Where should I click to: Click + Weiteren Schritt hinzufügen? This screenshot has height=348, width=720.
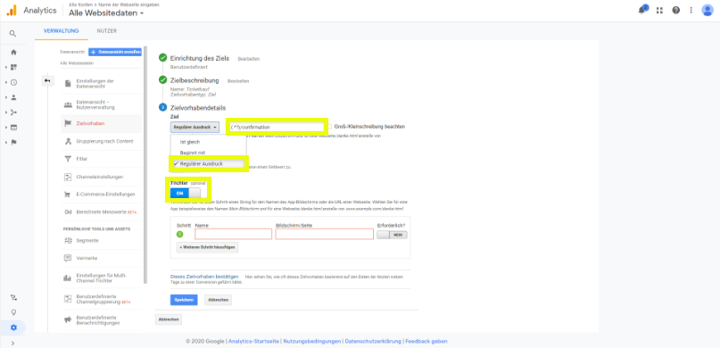[x=207, y=247]
